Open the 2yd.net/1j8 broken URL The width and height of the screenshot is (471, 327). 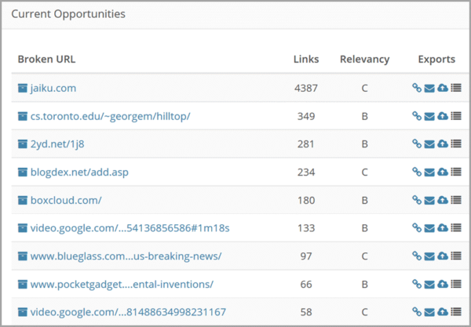tap(57, 144)
